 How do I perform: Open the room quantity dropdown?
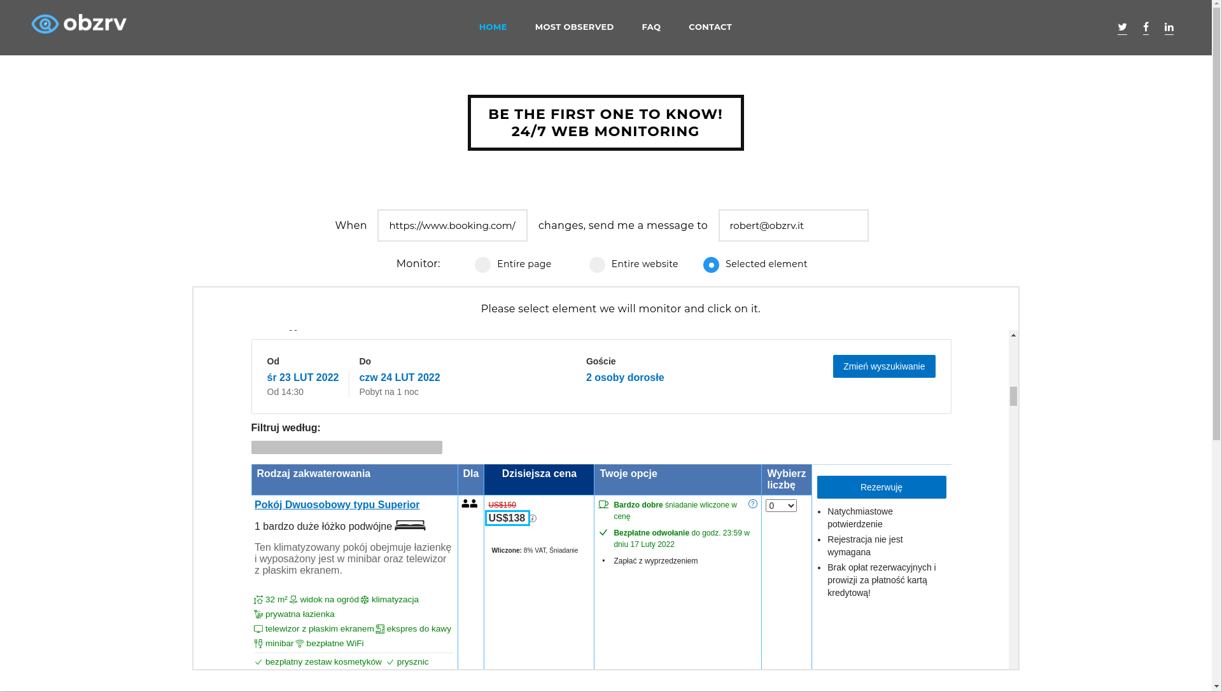[x=781, y=506]
